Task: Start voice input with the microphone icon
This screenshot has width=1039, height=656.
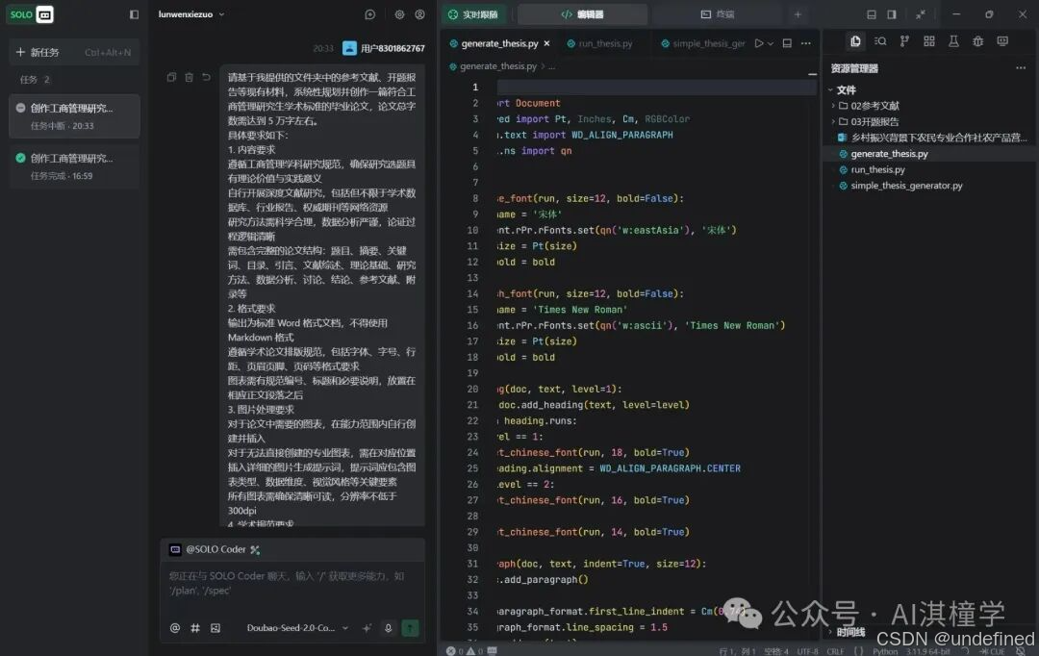Action: point(388,627)
